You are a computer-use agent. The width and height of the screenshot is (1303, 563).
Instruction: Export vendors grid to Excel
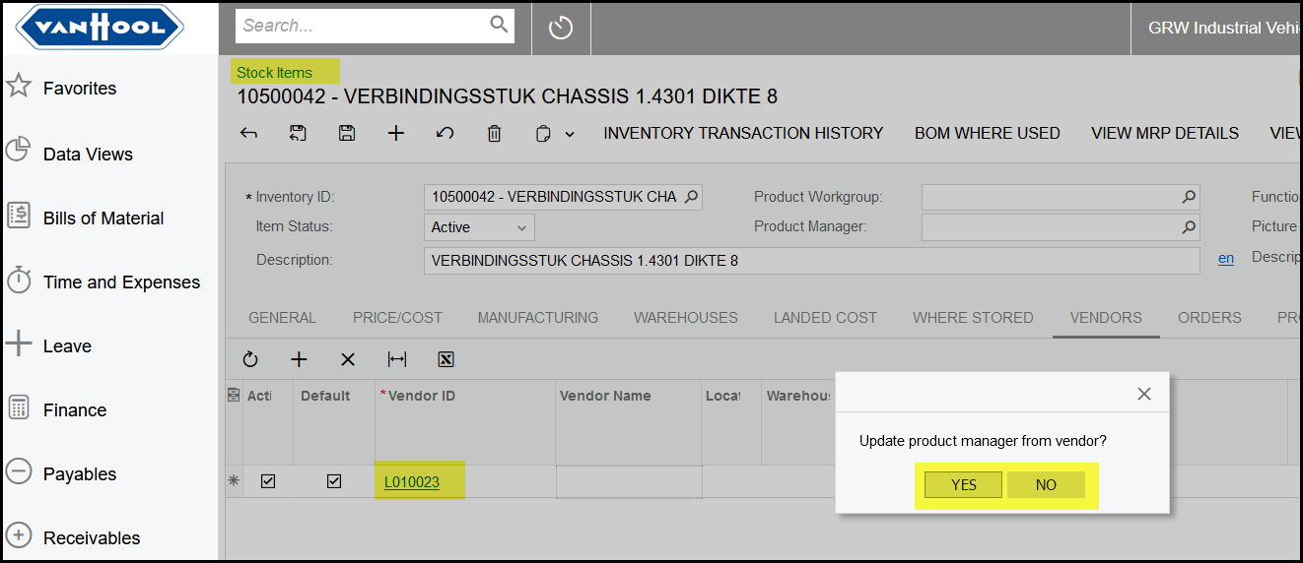pyautogui.click(x=446, y=359)
